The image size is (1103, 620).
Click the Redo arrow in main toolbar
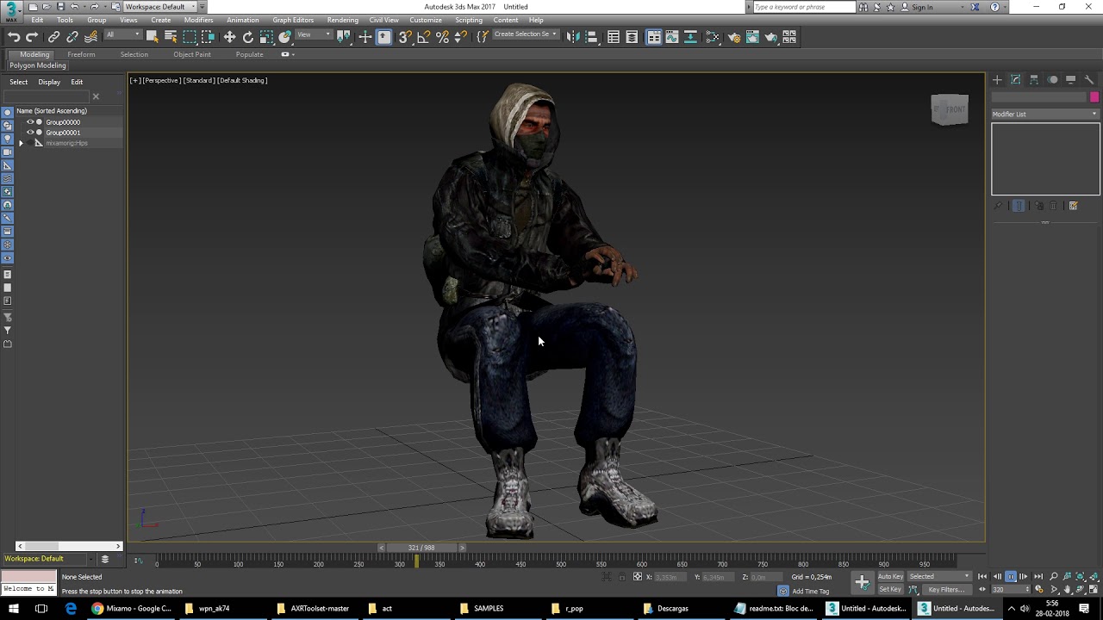click(x=32, y=37)
